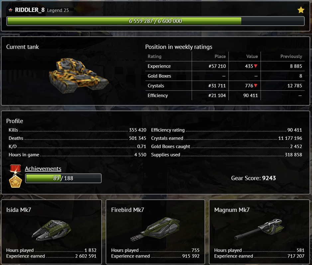Image resolution: width=312 pixels, height=265 pixels.
Task: Select the Magnum Mk7 turret image
Action: pos(260,229)
